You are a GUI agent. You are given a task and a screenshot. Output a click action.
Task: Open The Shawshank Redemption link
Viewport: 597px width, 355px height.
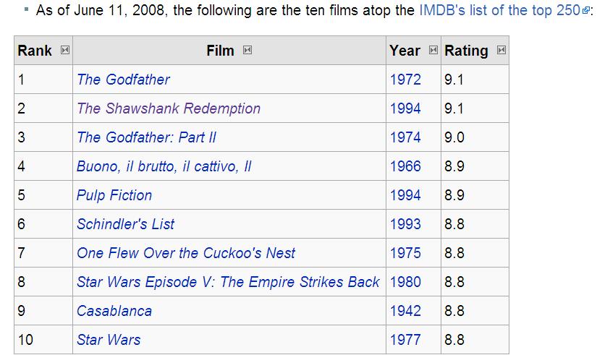[x=169, y=108]
